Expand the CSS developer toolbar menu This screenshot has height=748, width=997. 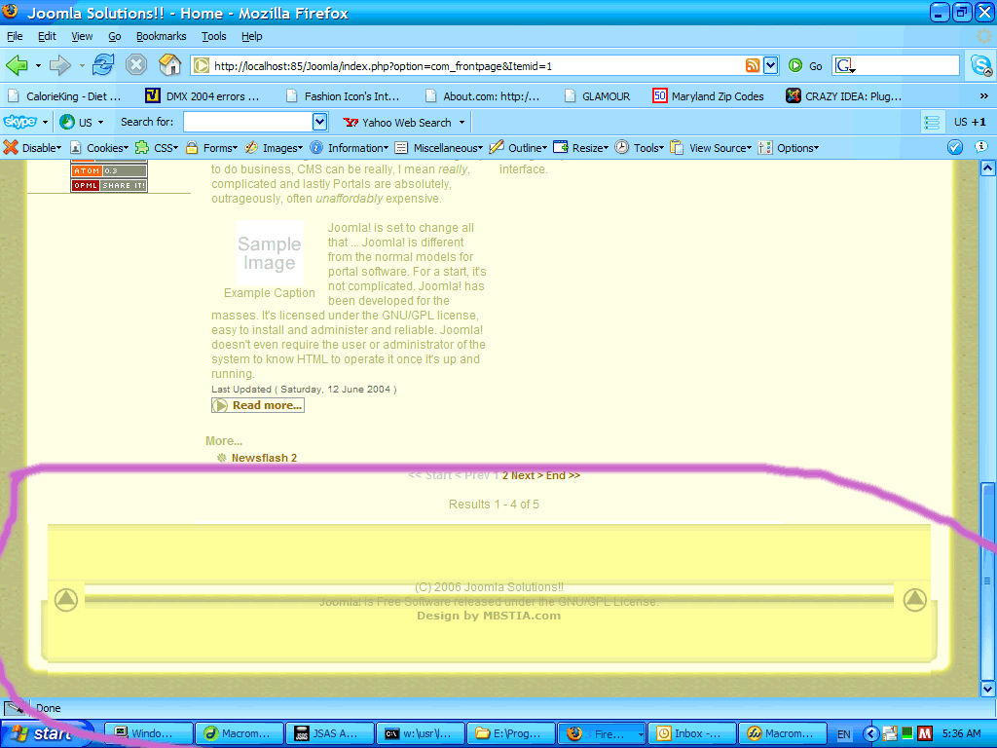(x=157, y=148)
